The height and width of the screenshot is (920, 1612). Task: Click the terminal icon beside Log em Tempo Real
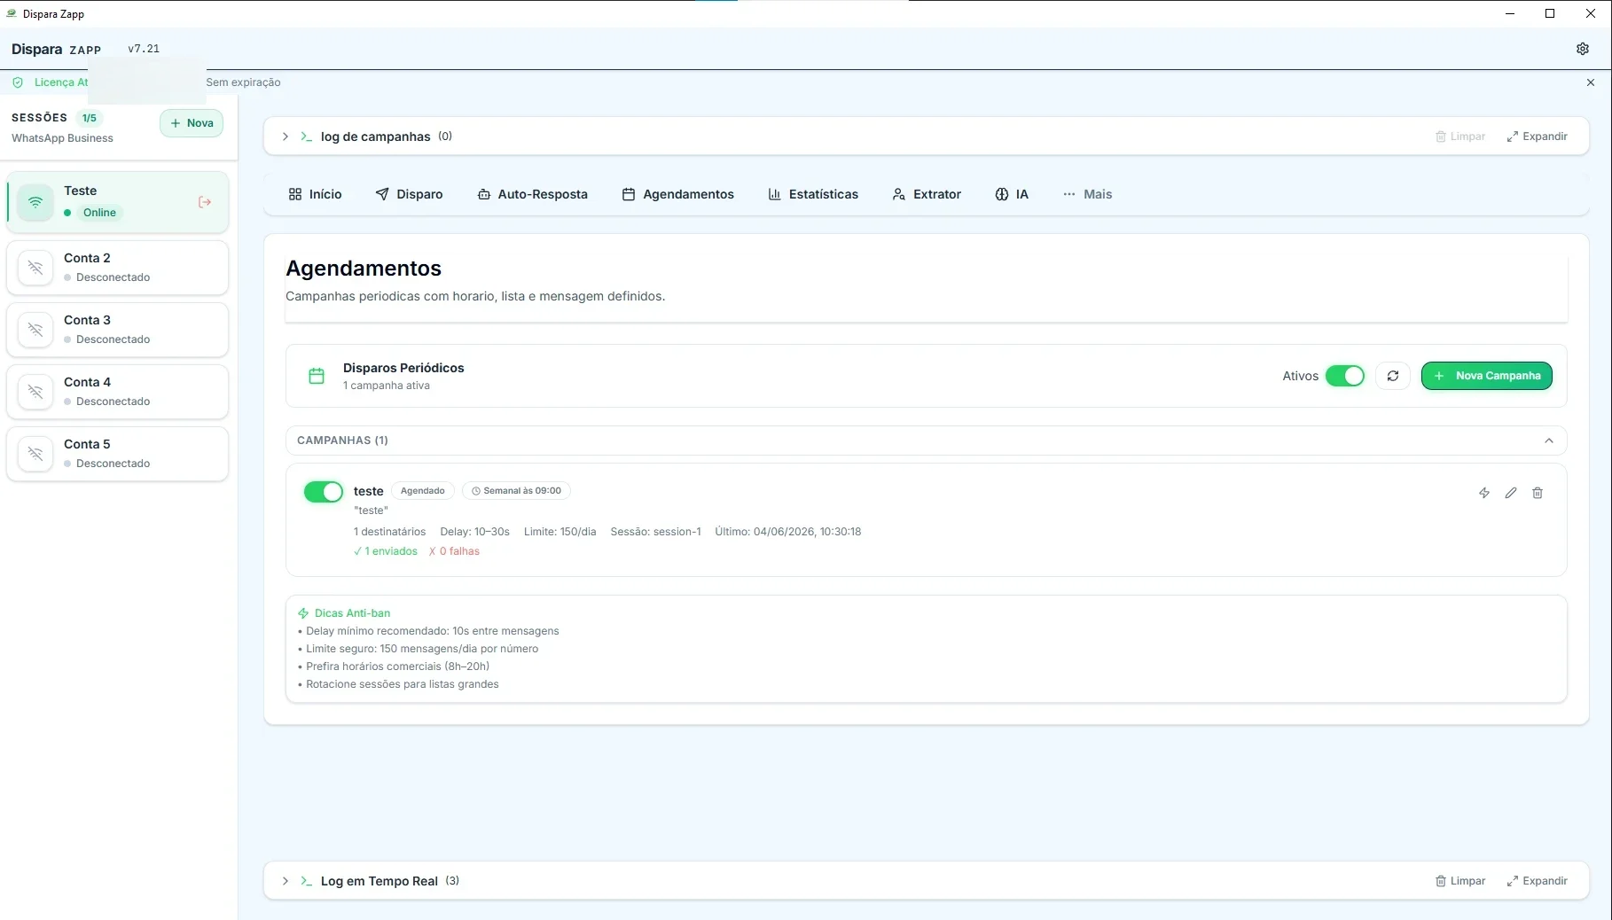click(x=306, y=881)
